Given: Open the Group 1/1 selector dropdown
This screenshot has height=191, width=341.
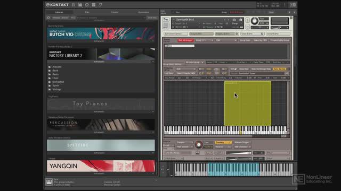Looking at the screenshot, I should point(204,40).
